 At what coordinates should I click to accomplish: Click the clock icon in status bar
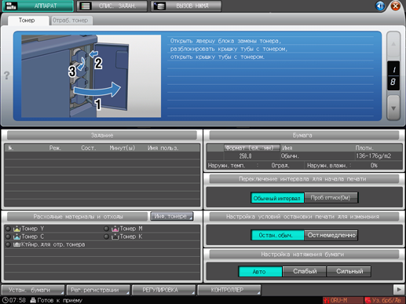[5, 300]
